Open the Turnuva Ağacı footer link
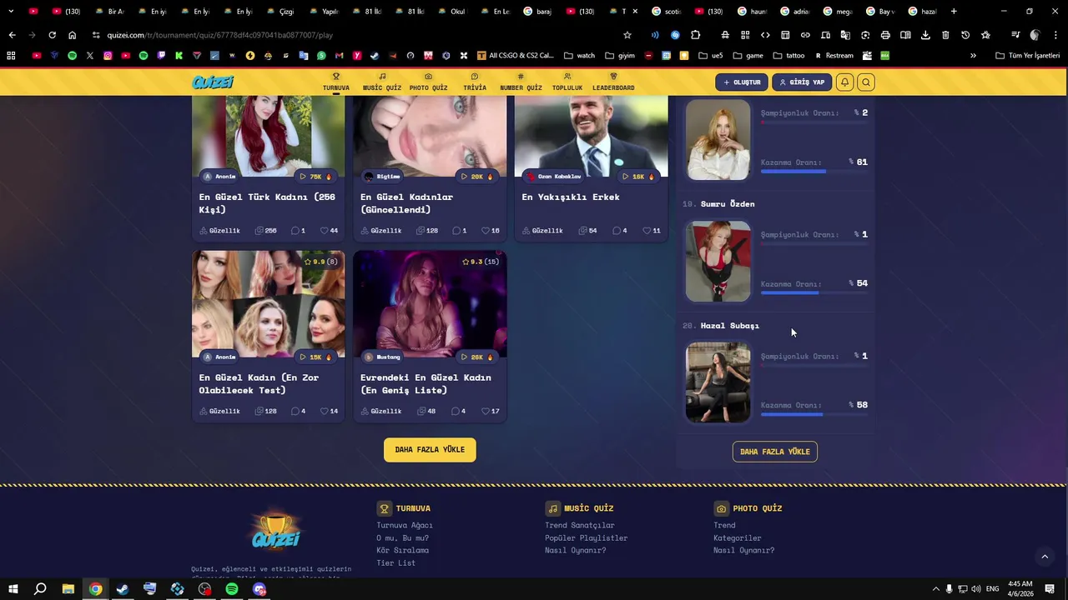 (x=405, y=525)
